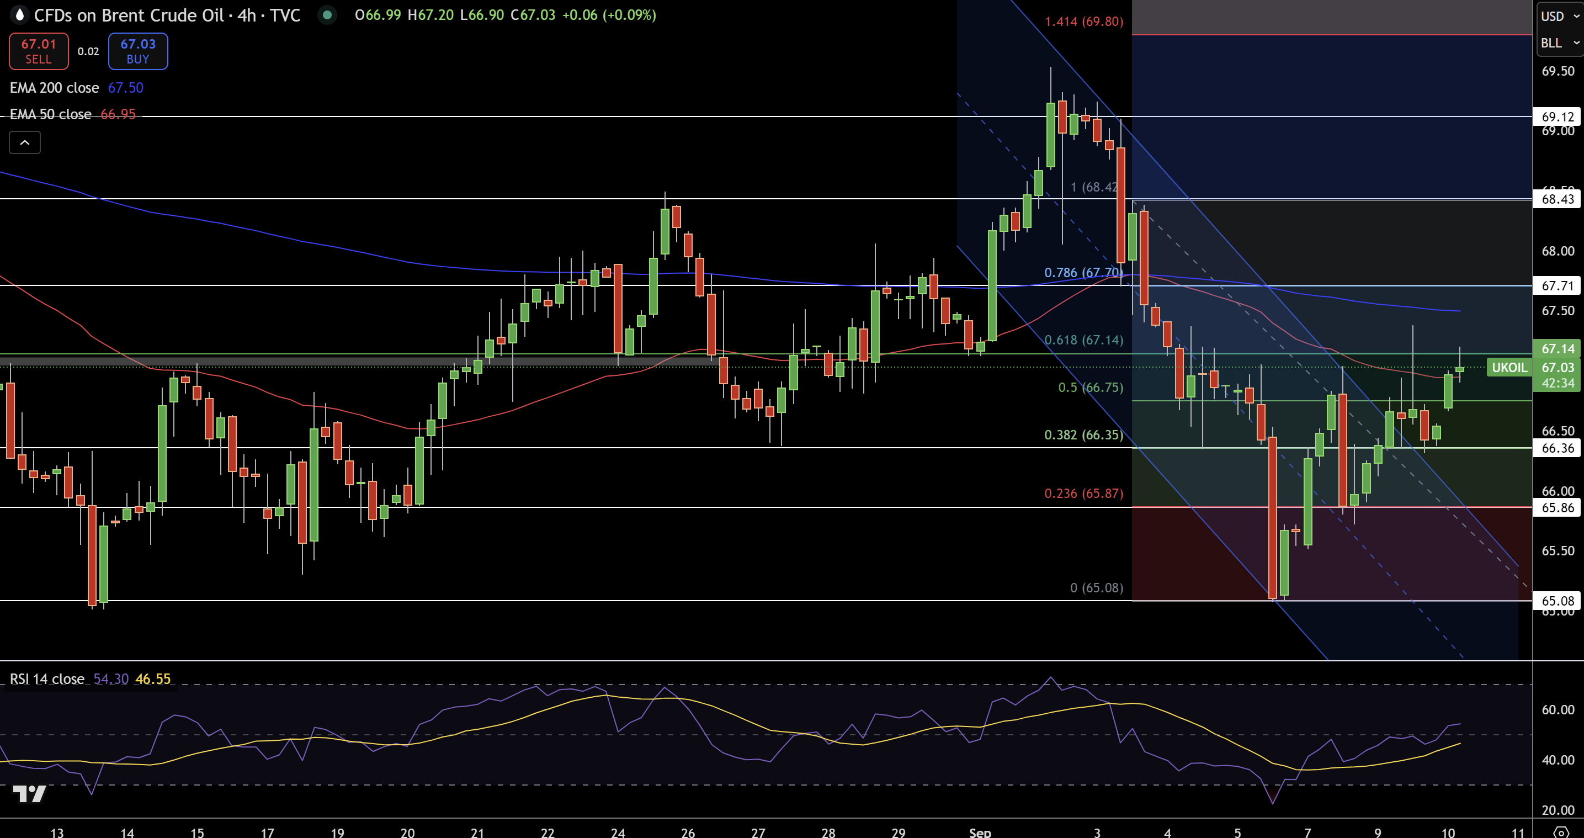Click the 65.86 price label on the axis
The width and height of the screenshot is (1584, 838).
tap(1558, 508)
